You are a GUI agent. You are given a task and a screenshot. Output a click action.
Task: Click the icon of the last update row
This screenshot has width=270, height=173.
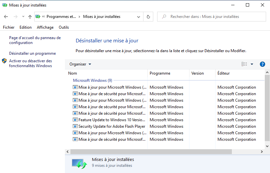point(75,139)
